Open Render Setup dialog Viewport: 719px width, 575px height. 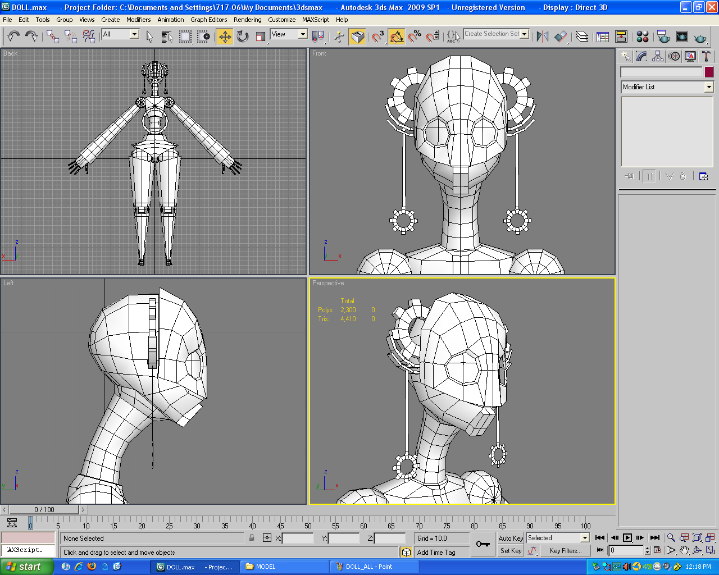click(x=663, y=36)
